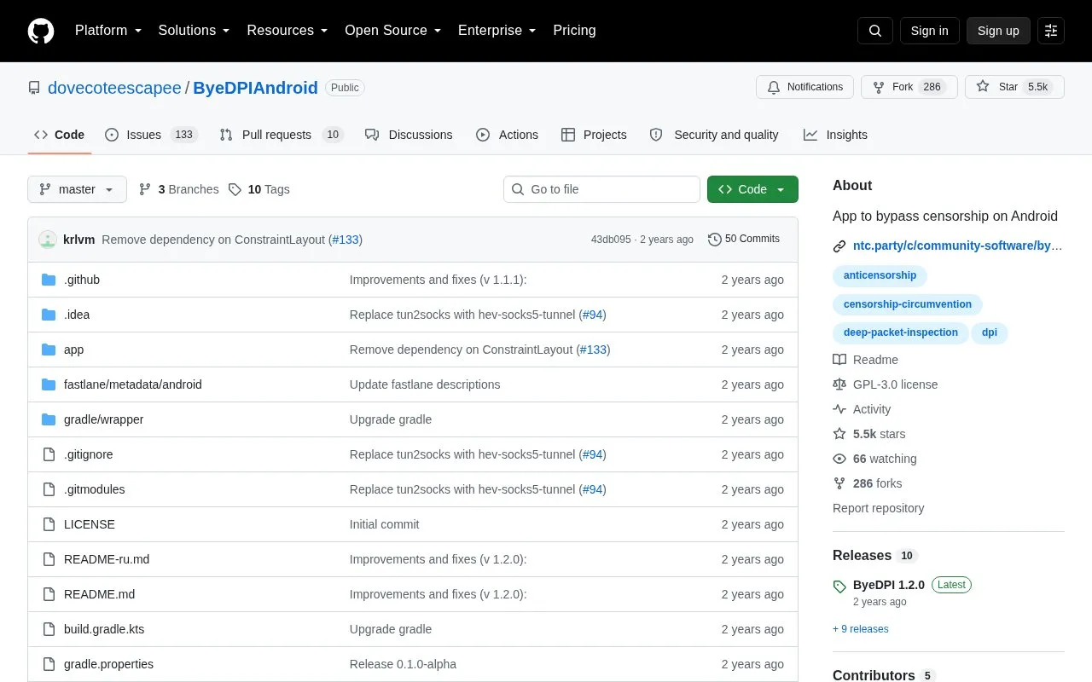Open the app folder

click(x=74, y=350)
